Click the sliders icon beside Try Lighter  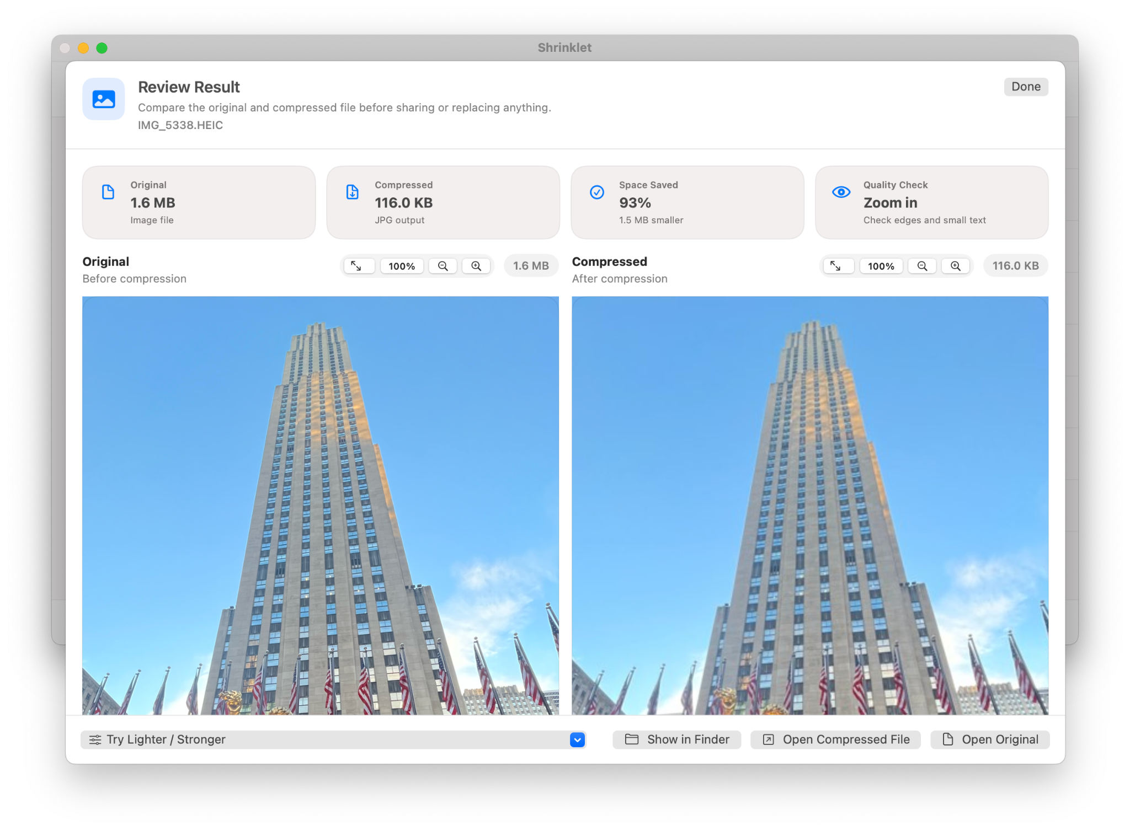tap(95, 740)
